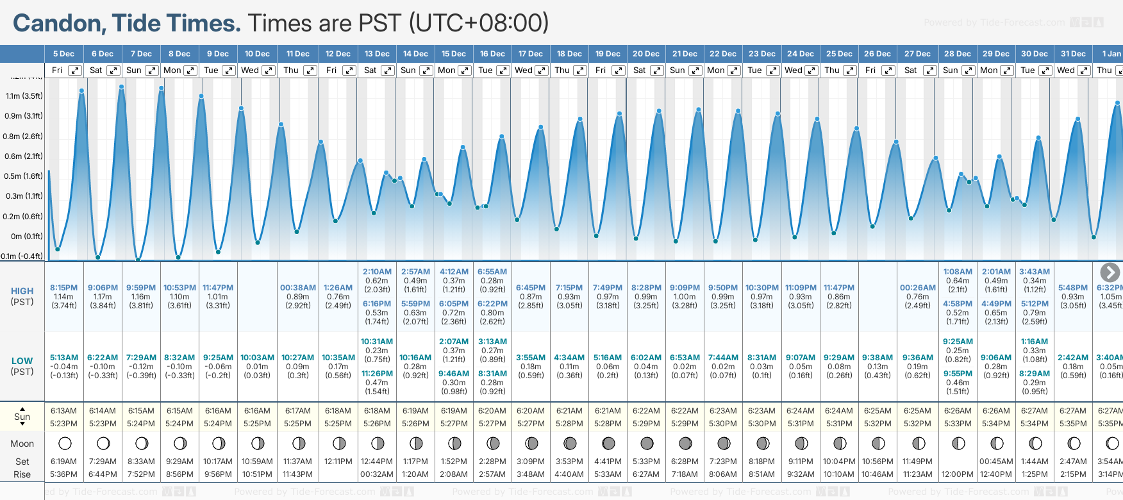
Task: Click the sunrise/sunset arrows icon above Sun
Action: (22, 410)
